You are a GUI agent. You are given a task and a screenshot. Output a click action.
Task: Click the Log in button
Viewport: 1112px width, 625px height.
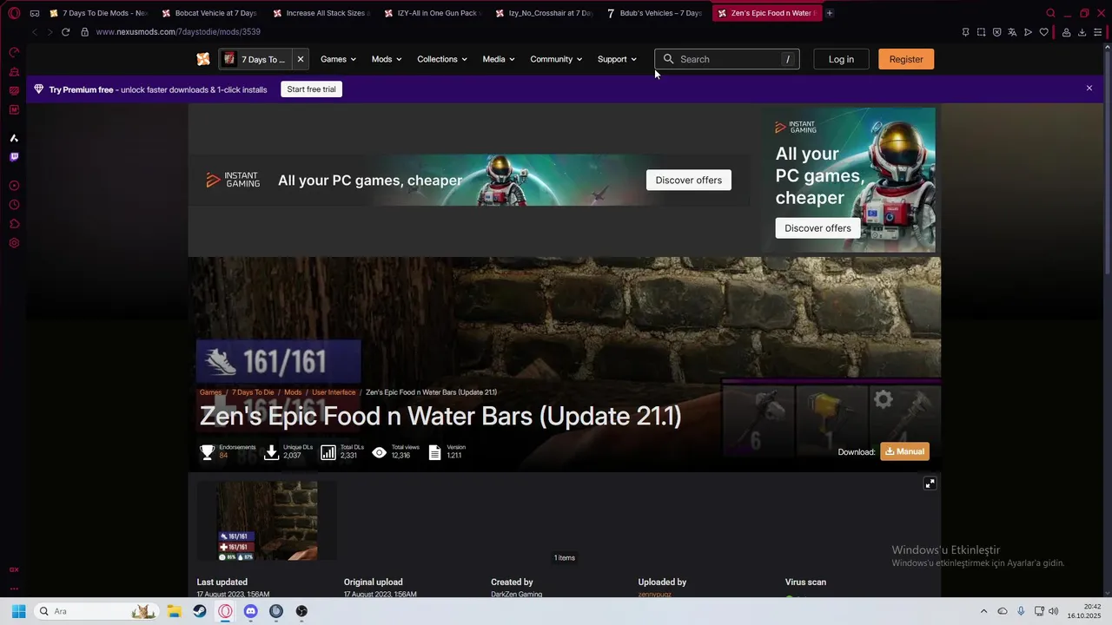(841, 59)
